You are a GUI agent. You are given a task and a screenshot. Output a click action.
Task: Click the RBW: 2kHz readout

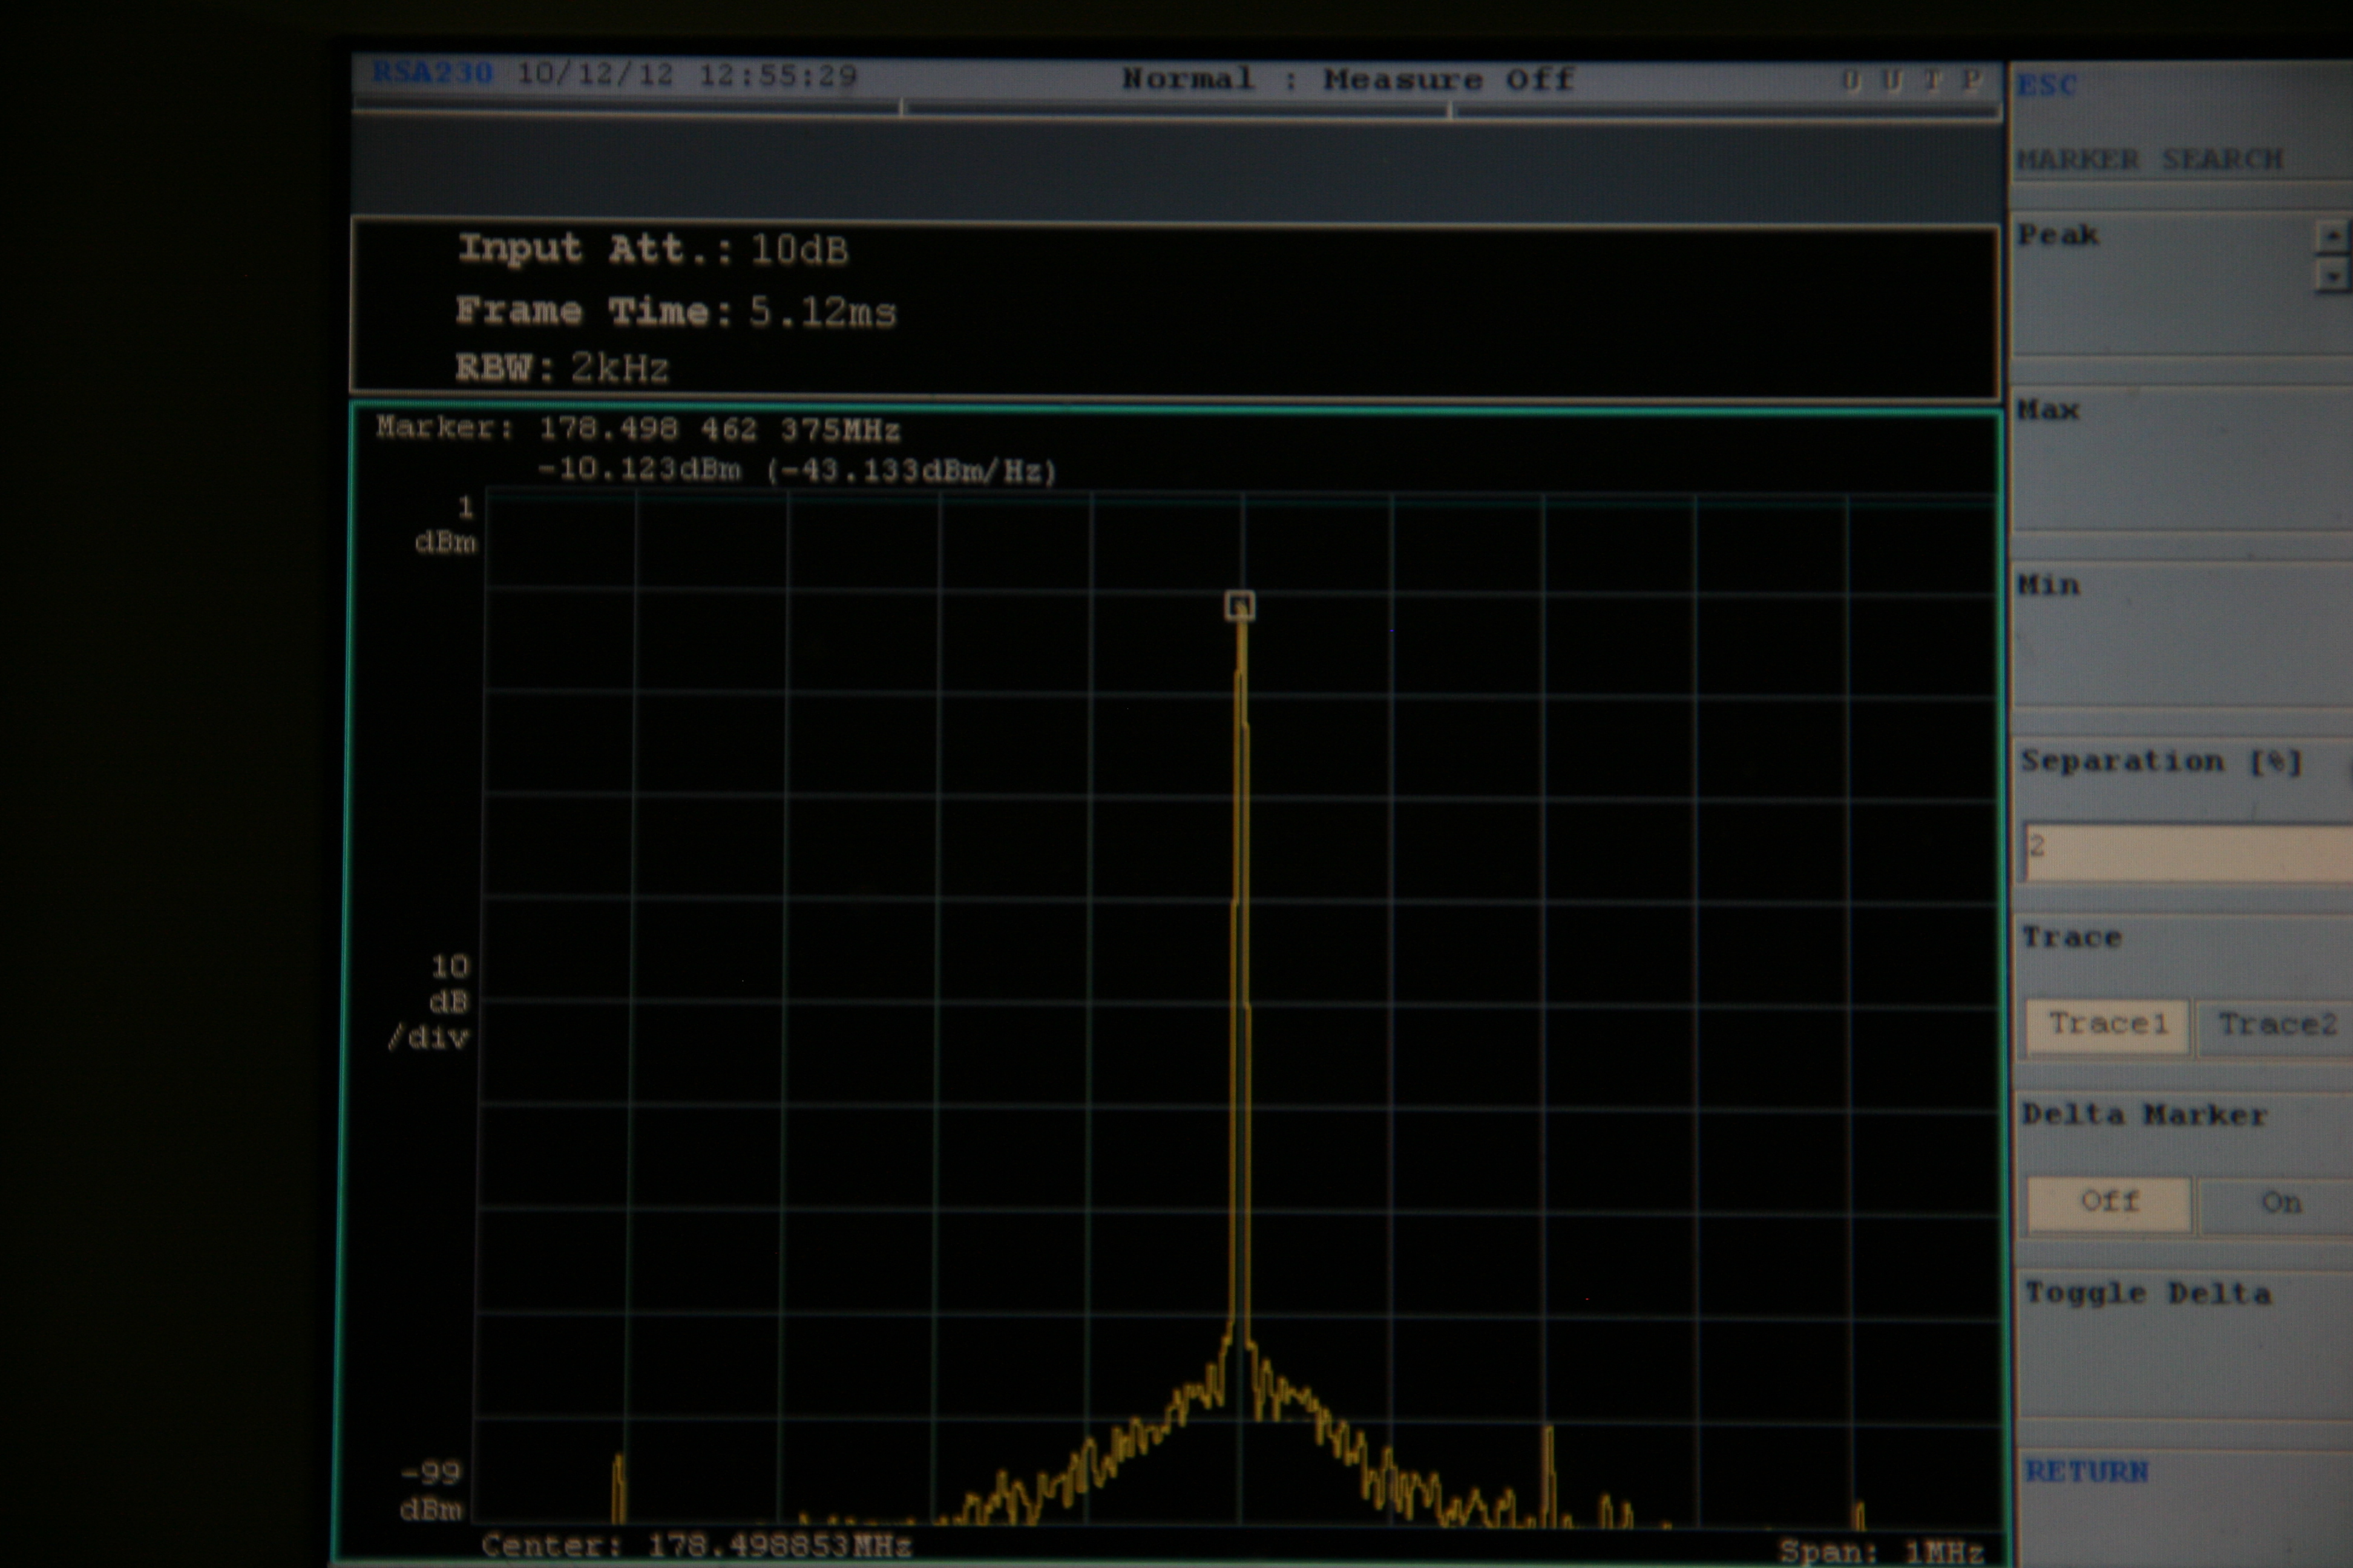[x=561, y=368]
